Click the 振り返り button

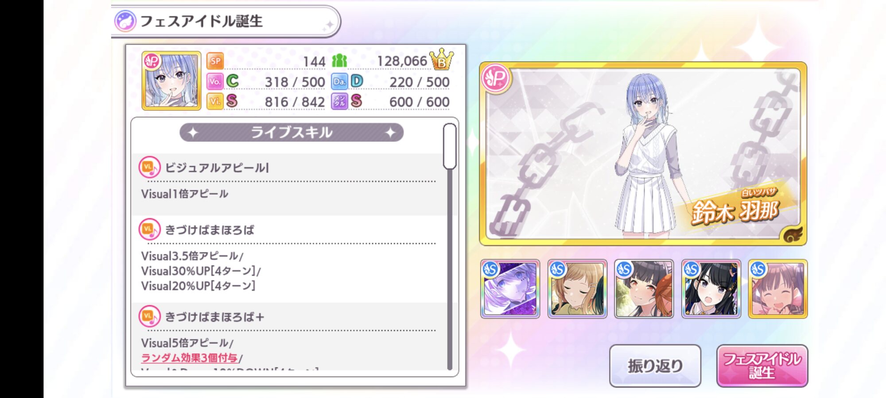tap(655, 366)
